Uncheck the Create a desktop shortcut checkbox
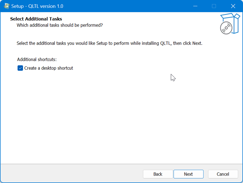 pos(20,68)
